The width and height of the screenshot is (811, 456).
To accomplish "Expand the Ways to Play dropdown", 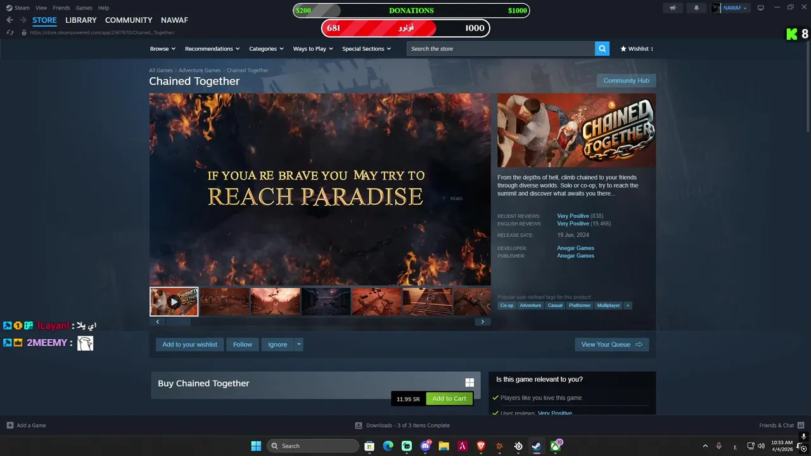I will click(313, 49).
